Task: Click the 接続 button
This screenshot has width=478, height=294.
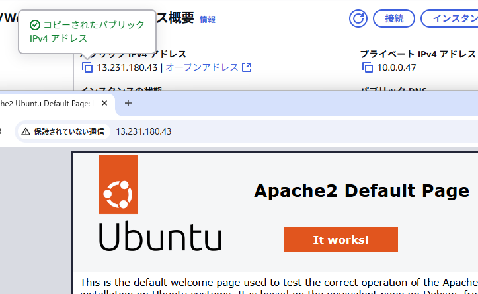Action: [x=394, y=18]
